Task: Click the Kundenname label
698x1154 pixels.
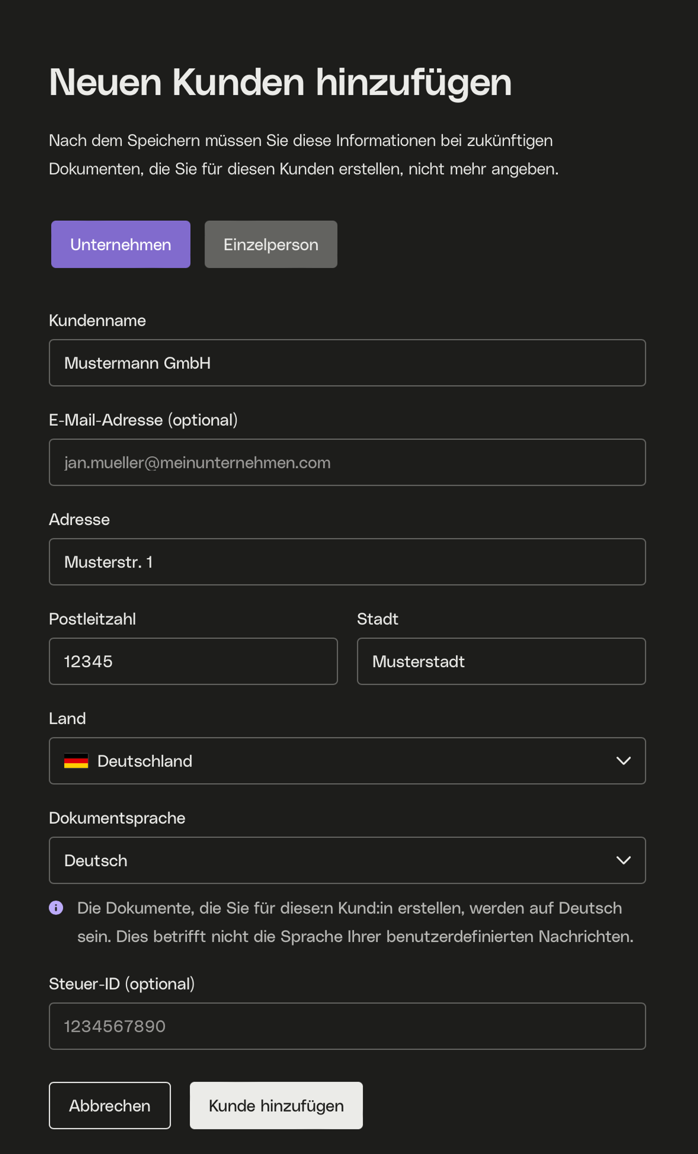Action: tap(98, 321)
